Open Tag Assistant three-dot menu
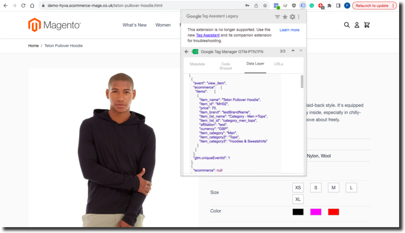This screenshot has height=233, width=405. (x=299, y=17)
